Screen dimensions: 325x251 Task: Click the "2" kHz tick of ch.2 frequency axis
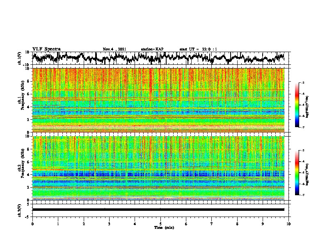pyautogui.click(x=29, y=187)
